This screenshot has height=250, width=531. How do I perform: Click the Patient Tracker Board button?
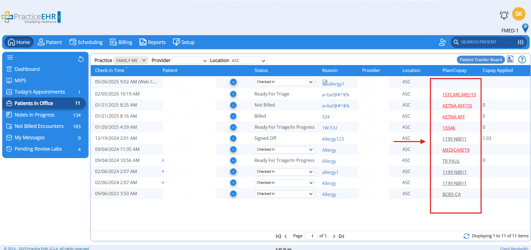(480, 60)
